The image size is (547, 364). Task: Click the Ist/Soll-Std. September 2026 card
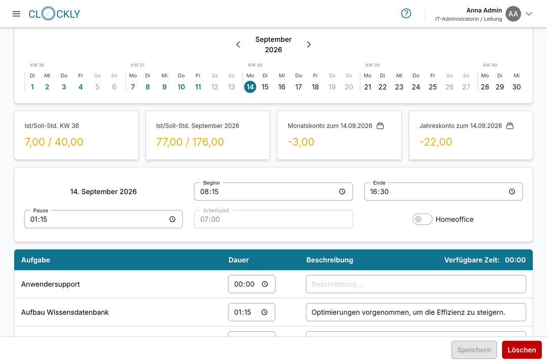pyautogui.click(x=208, y=135)
